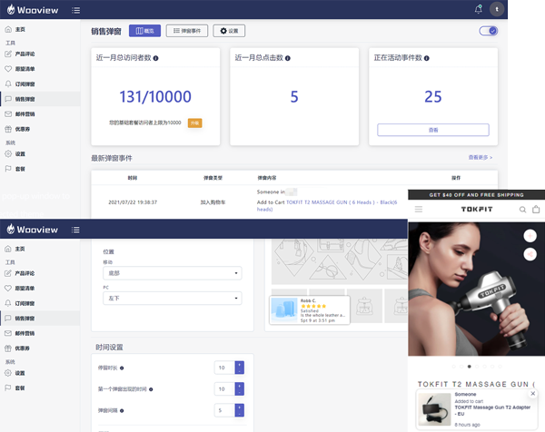The image size is (545, 432).
Task: Switch to the 弹窗事件 tab
Action: 187,31
